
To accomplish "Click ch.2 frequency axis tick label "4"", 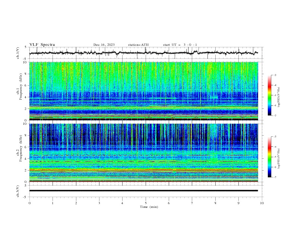I will (x=26, y=159).
